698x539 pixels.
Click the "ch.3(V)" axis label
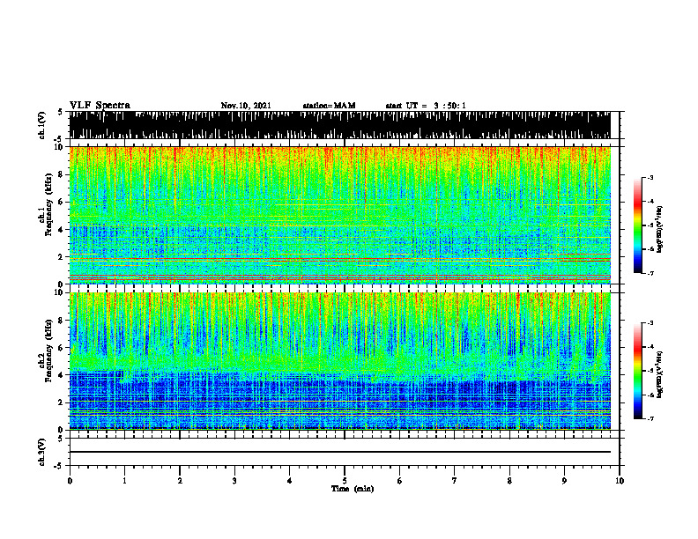pyautogui.click(x=42, y=453)
